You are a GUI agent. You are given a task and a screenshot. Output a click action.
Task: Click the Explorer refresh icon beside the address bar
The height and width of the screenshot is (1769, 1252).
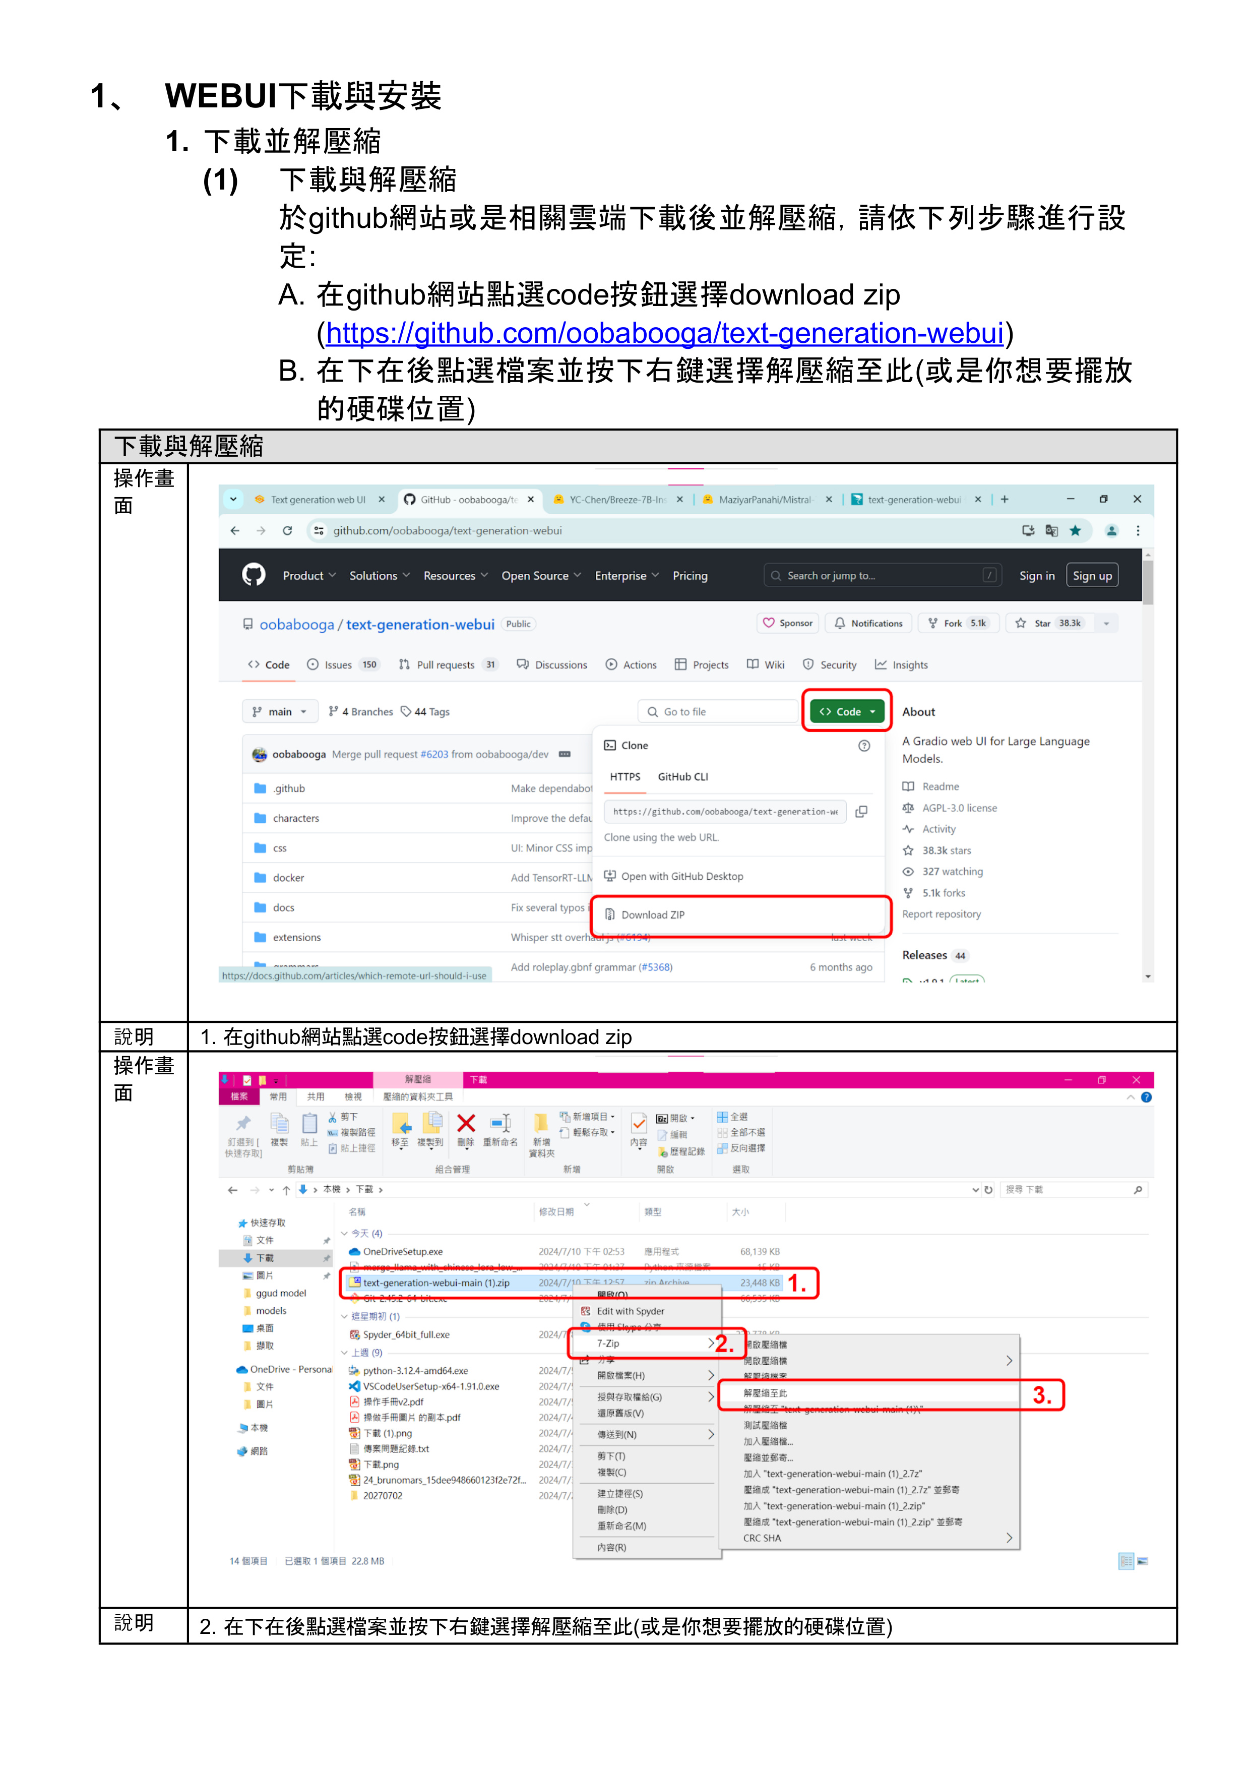(x=988, y=1190)
